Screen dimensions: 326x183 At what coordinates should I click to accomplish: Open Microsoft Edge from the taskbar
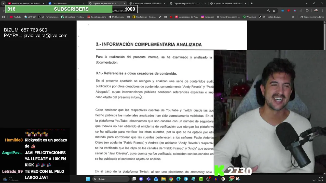tap(179, 179)
